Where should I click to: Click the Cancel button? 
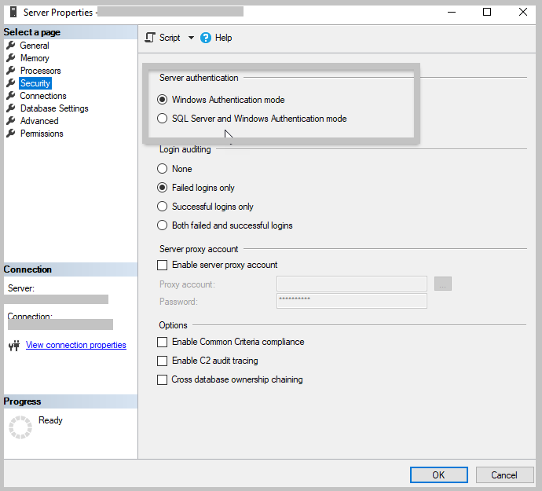(x=504, y=475)
